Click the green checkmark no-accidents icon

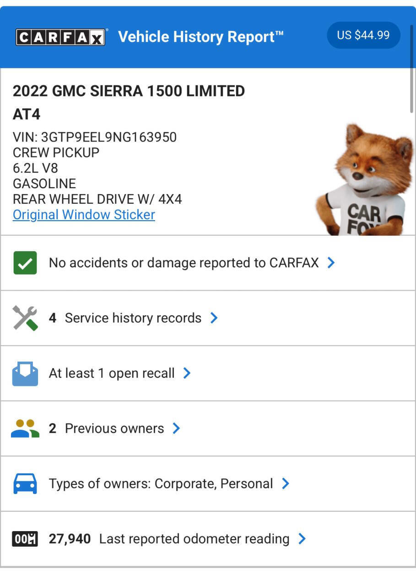[x=25, y=263]
